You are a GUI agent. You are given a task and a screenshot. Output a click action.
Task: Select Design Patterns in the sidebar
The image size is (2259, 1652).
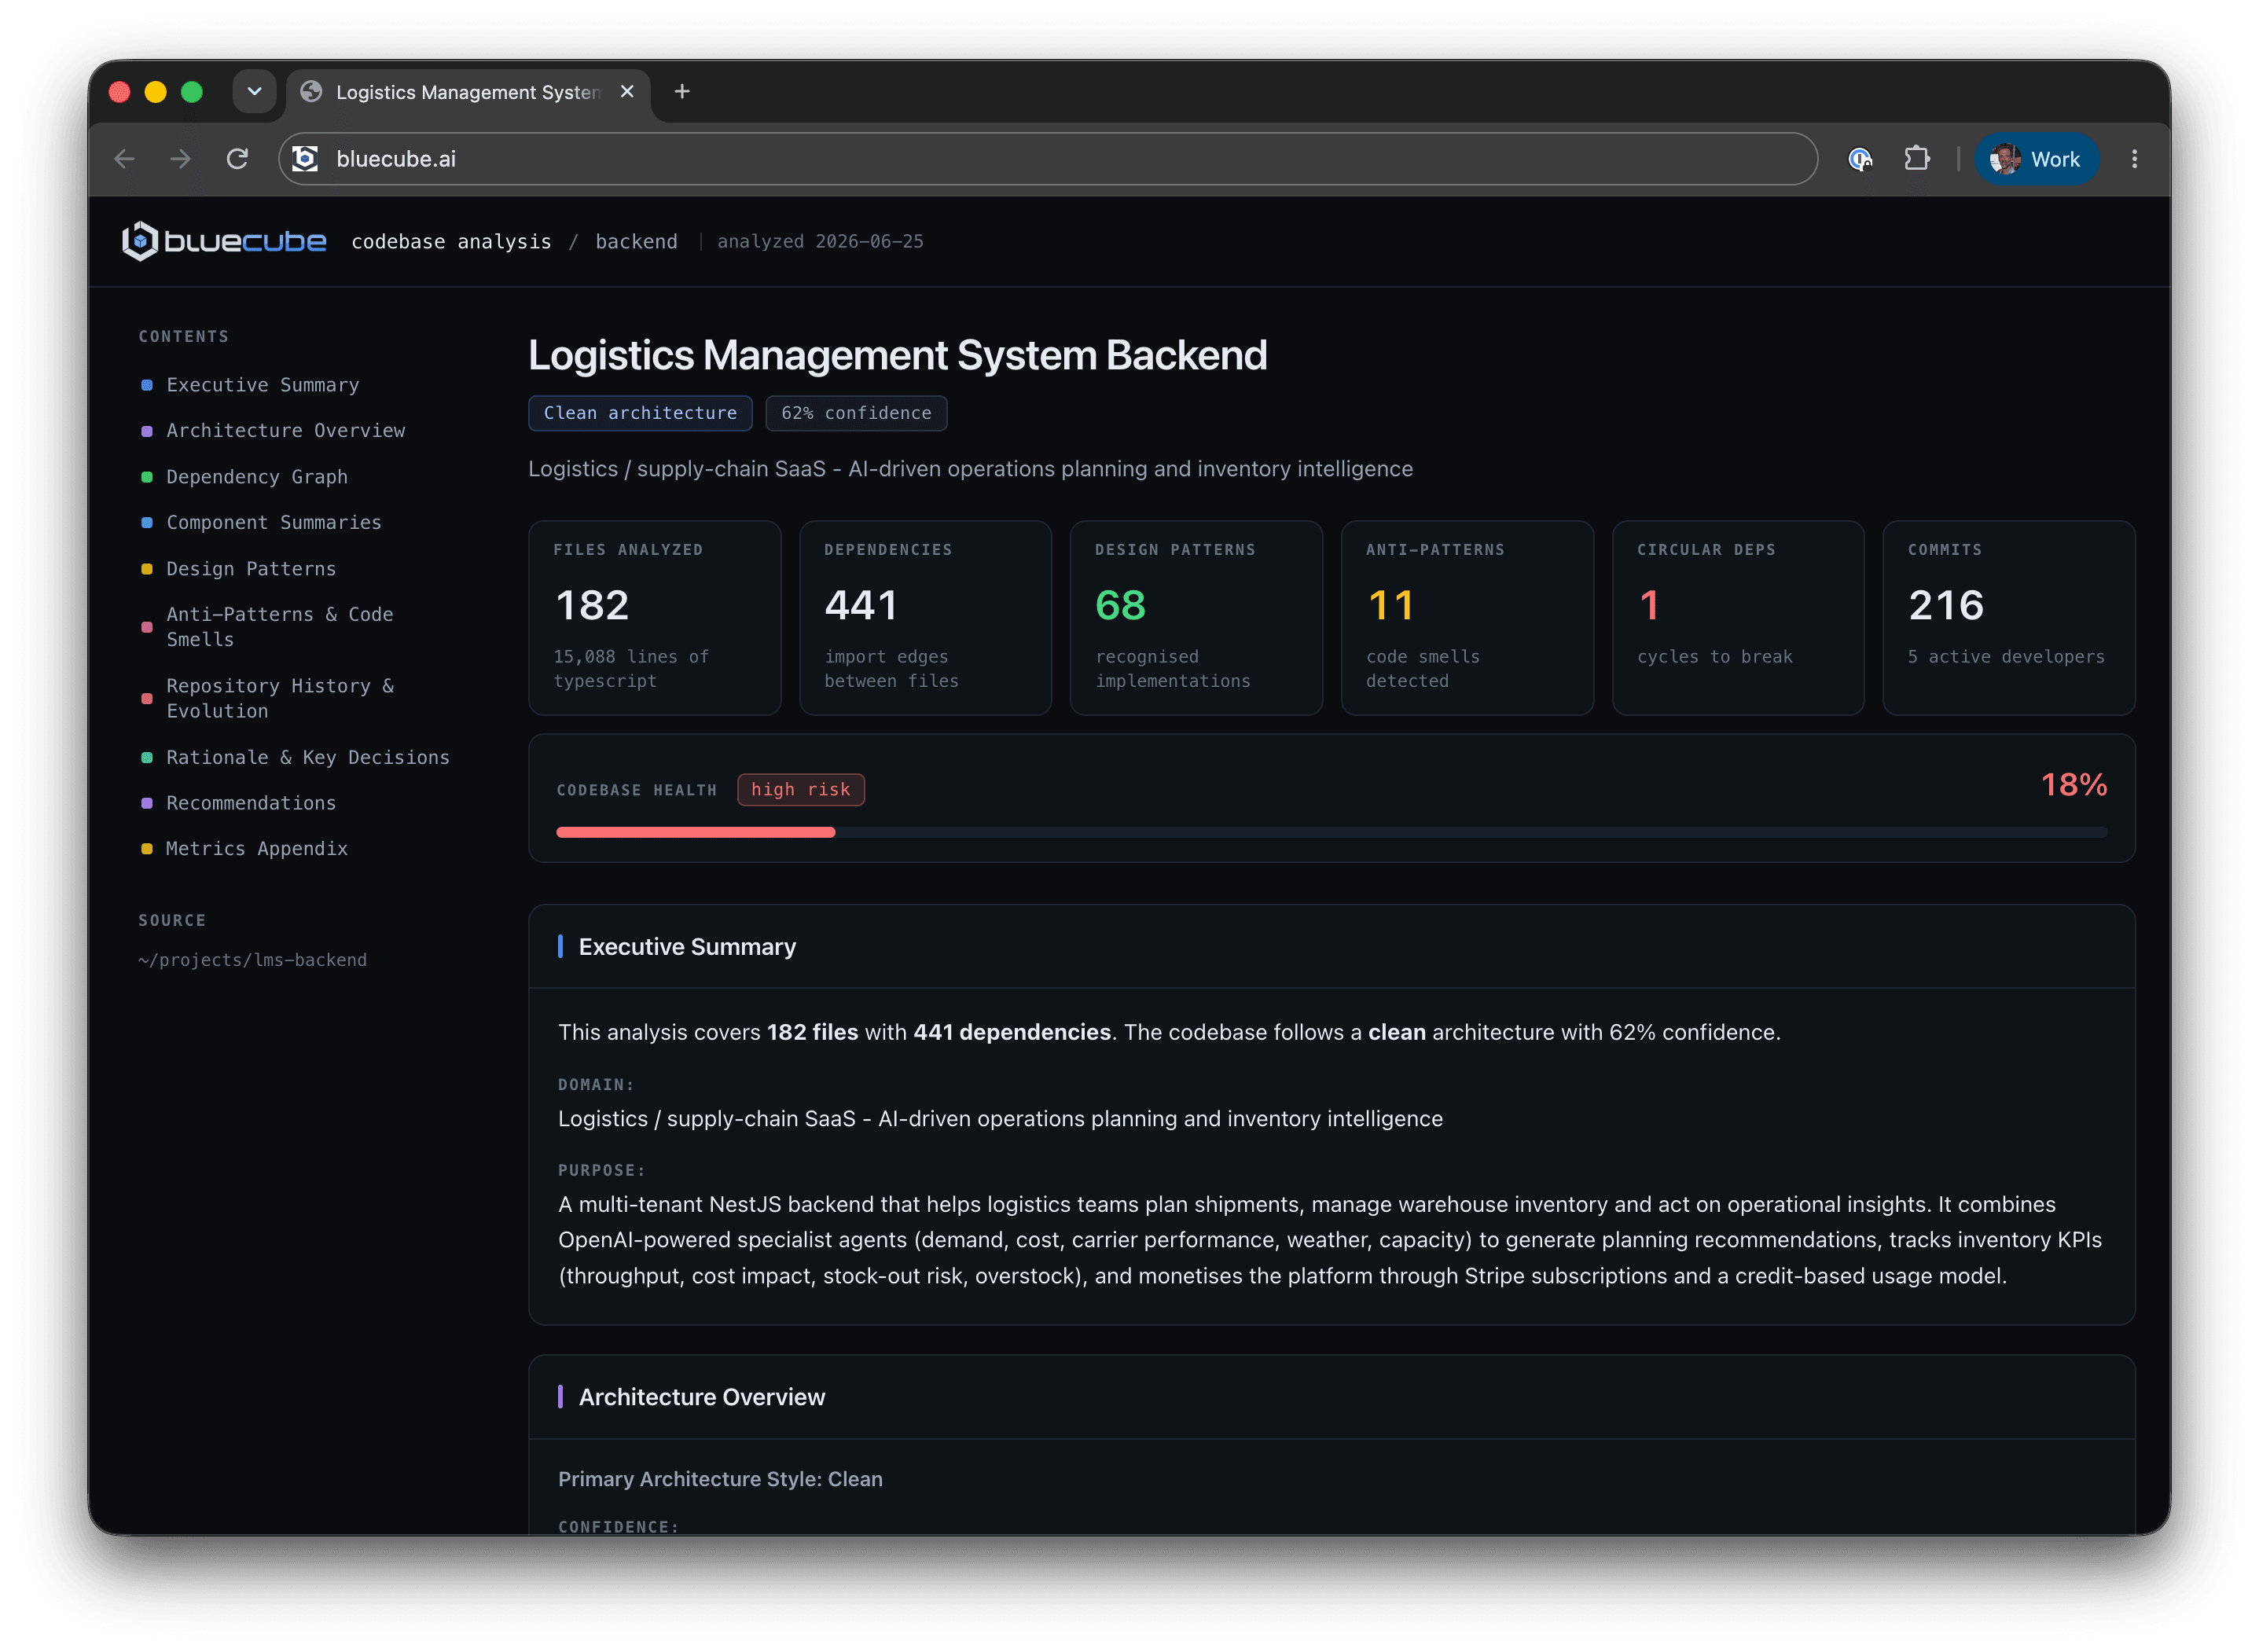point(250,569)
